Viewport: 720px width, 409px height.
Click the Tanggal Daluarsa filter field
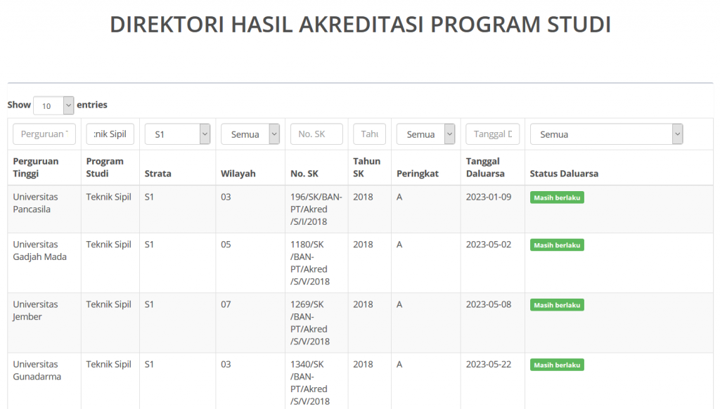coord(493,134)
